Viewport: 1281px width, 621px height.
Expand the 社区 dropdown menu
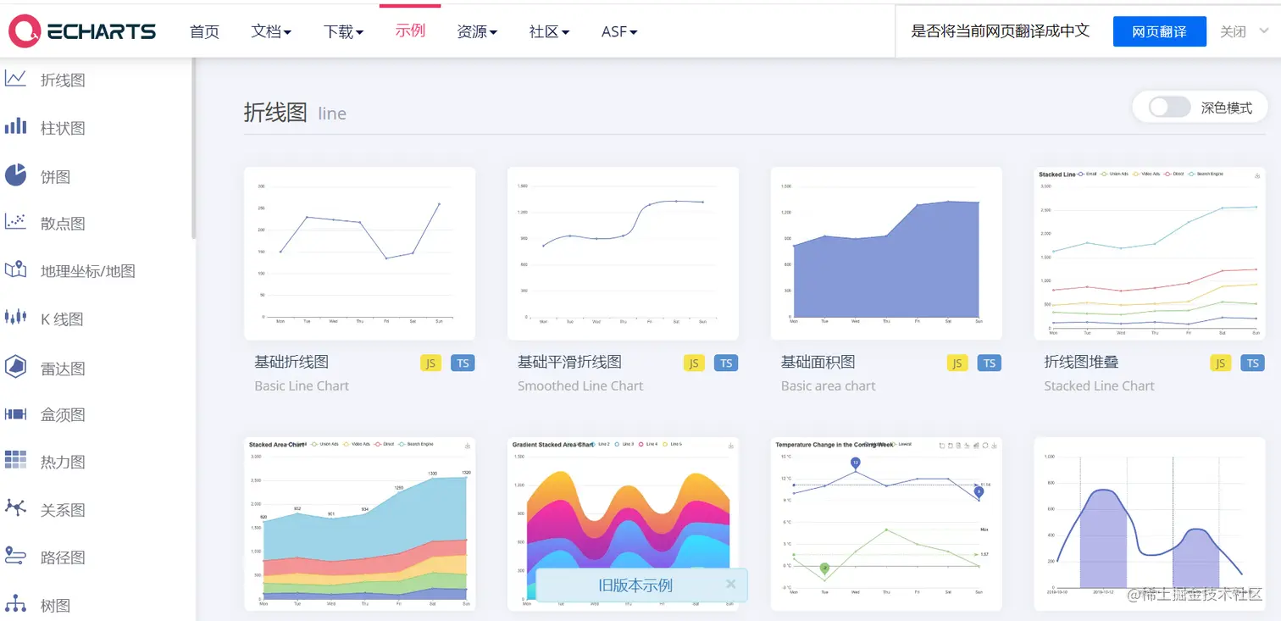pyautogui.click(x=549, y=31)
